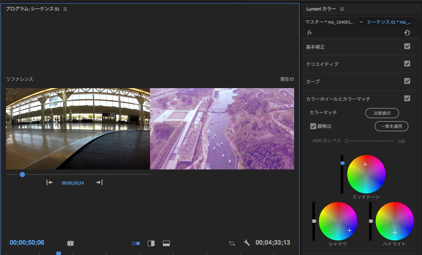The height and width of the screenshot is (255, 422).
Task: Click the reset effect icon in Lumetri panel
Action: (x=407, y=32)
